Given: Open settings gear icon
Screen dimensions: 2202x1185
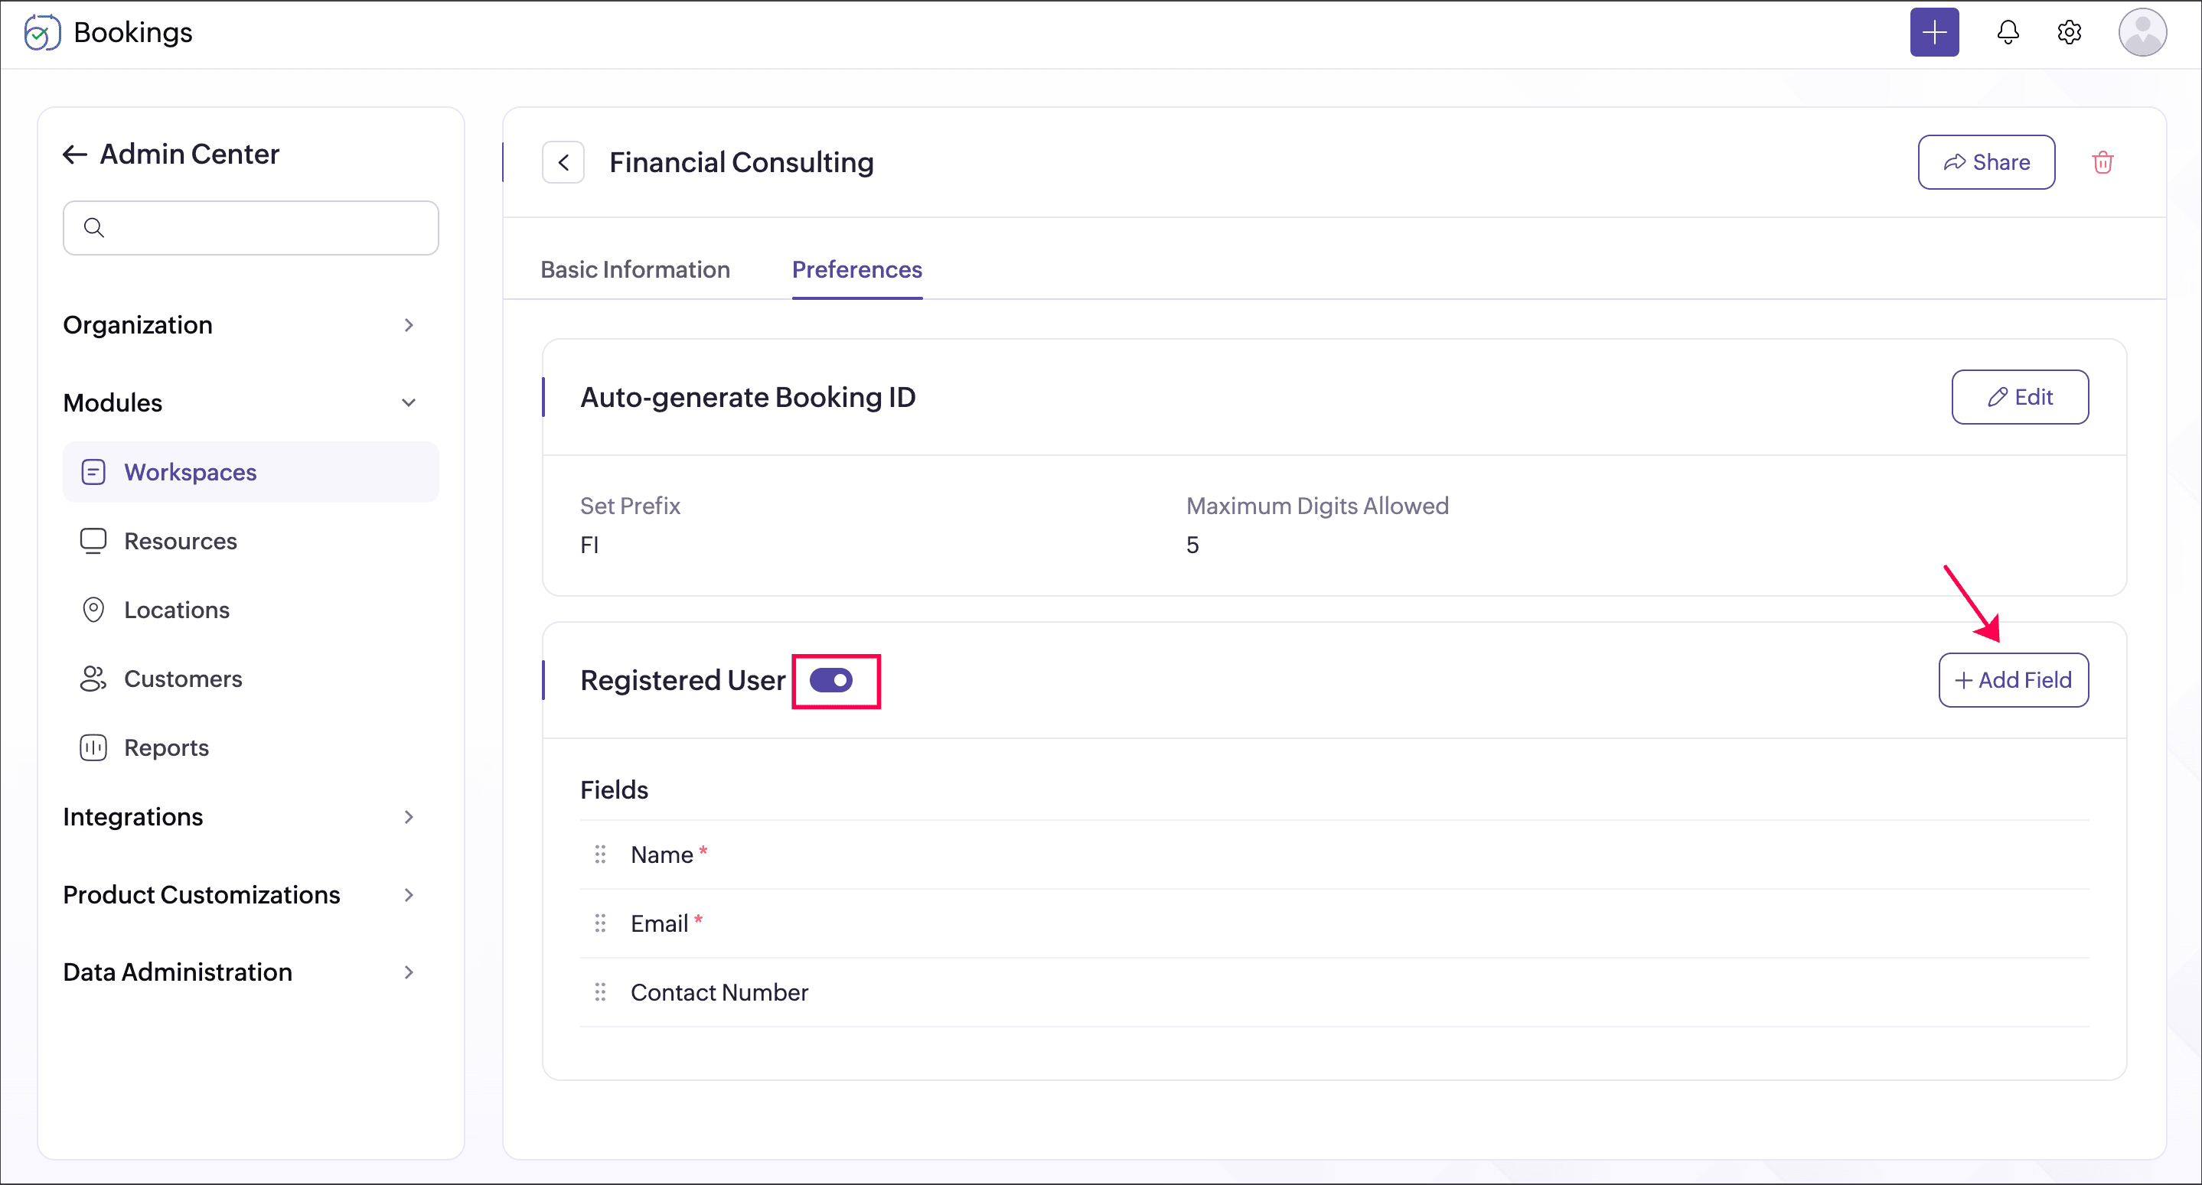Looking at the screenshot, I should point(2069,32).
